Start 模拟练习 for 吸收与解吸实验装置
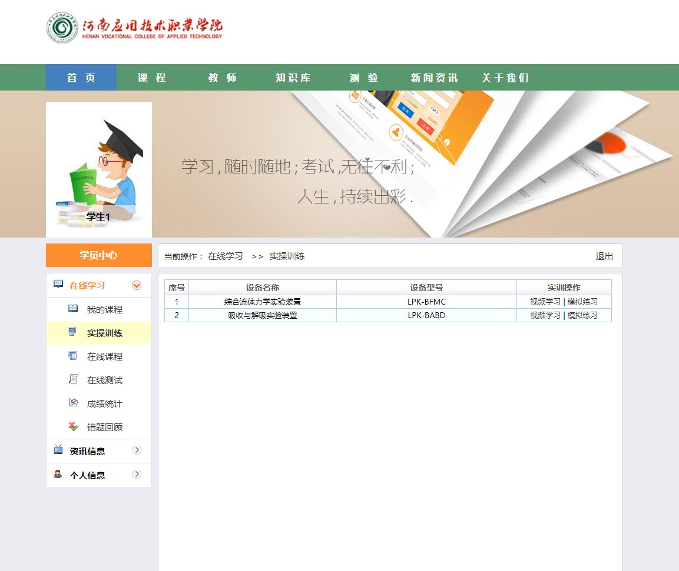 [x=582, y=315]
